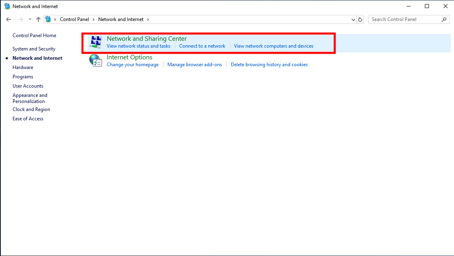
Task: Go back with the Back arrow
Action: click(8, 19)
